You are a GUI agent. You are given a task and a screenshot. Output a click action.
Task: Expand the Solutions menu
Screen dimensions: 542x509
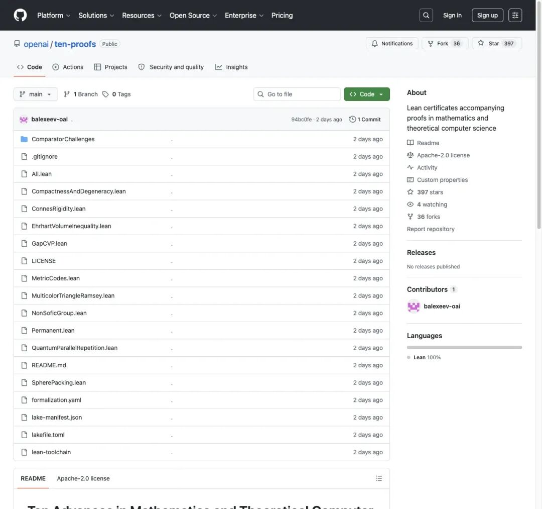pyautogui.click(x=96, y=15)
